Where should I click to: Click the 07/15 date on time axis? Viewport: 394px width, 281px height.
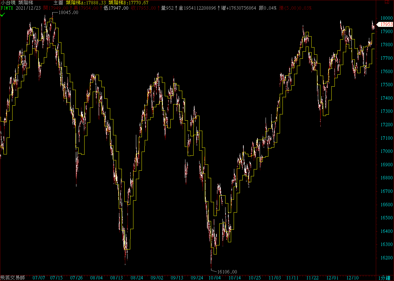point(56,278)
